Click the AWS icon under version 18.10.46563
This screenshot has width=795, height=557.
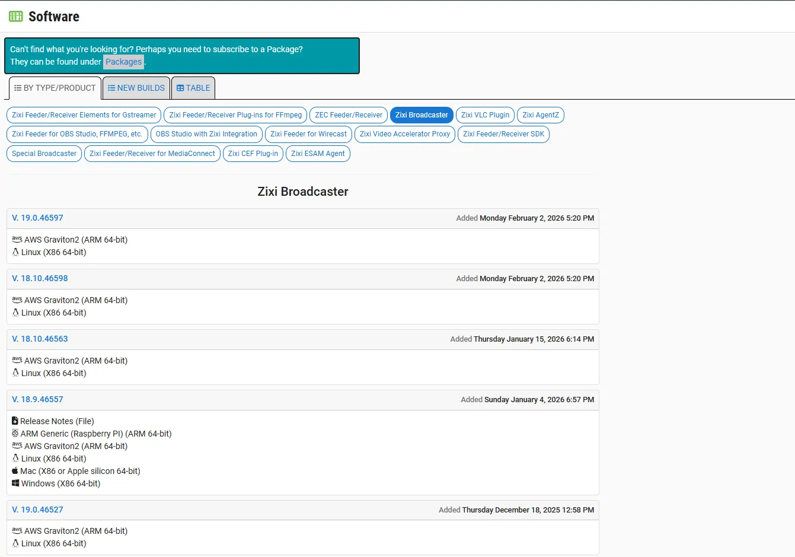pyautogui.click(x=17, y=361)
